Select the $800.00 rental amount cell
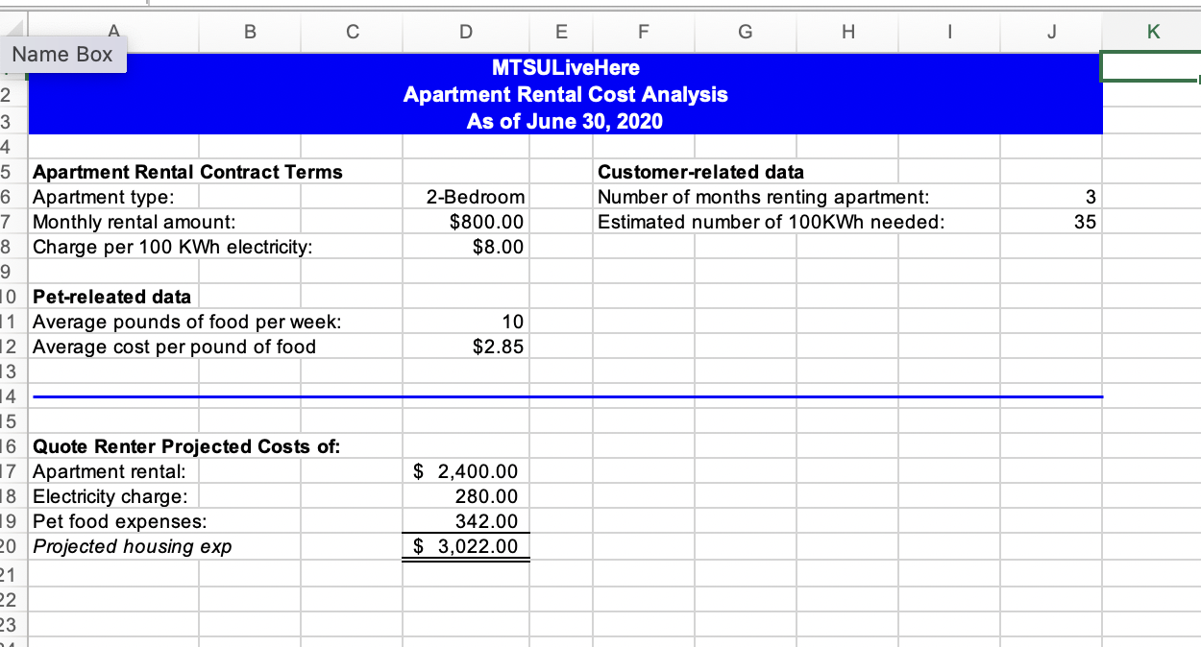 coord(465,222)
